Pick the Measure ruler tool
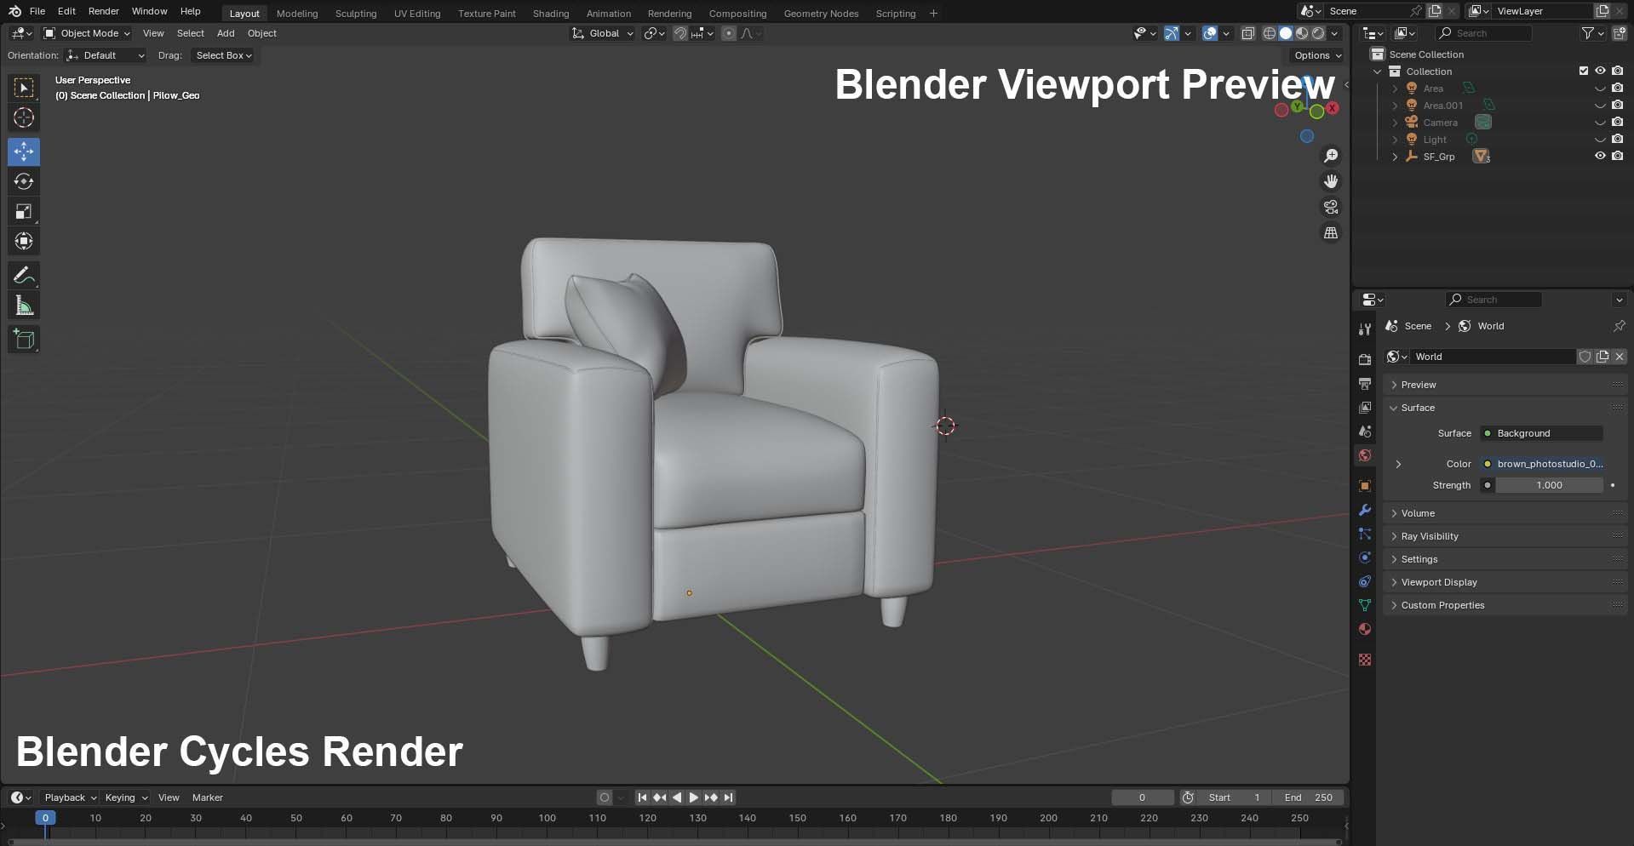The image size is (1634, 846). tap(24, 306)
